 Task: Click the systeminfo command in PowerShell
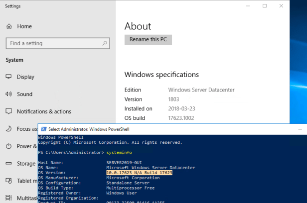point(119,152)
